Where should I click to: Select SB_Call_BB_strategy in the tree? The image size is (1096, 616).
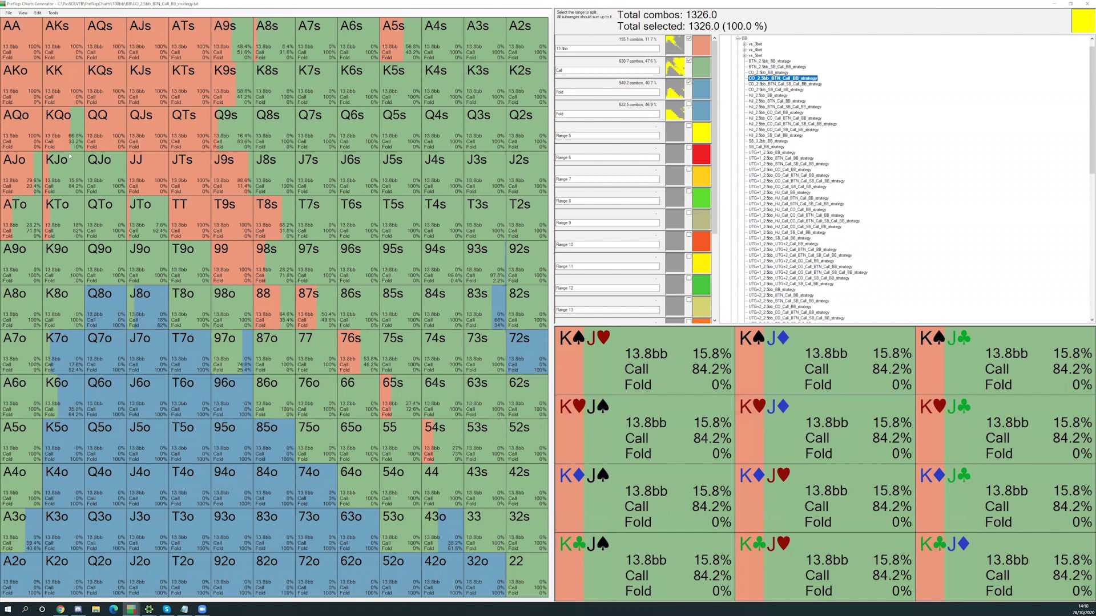coord(766,147)
